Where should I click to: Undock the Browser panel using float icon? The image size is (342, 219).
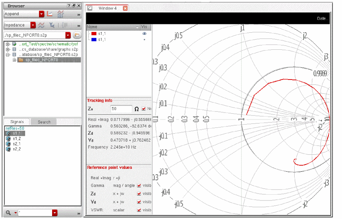tap(74, 6)
